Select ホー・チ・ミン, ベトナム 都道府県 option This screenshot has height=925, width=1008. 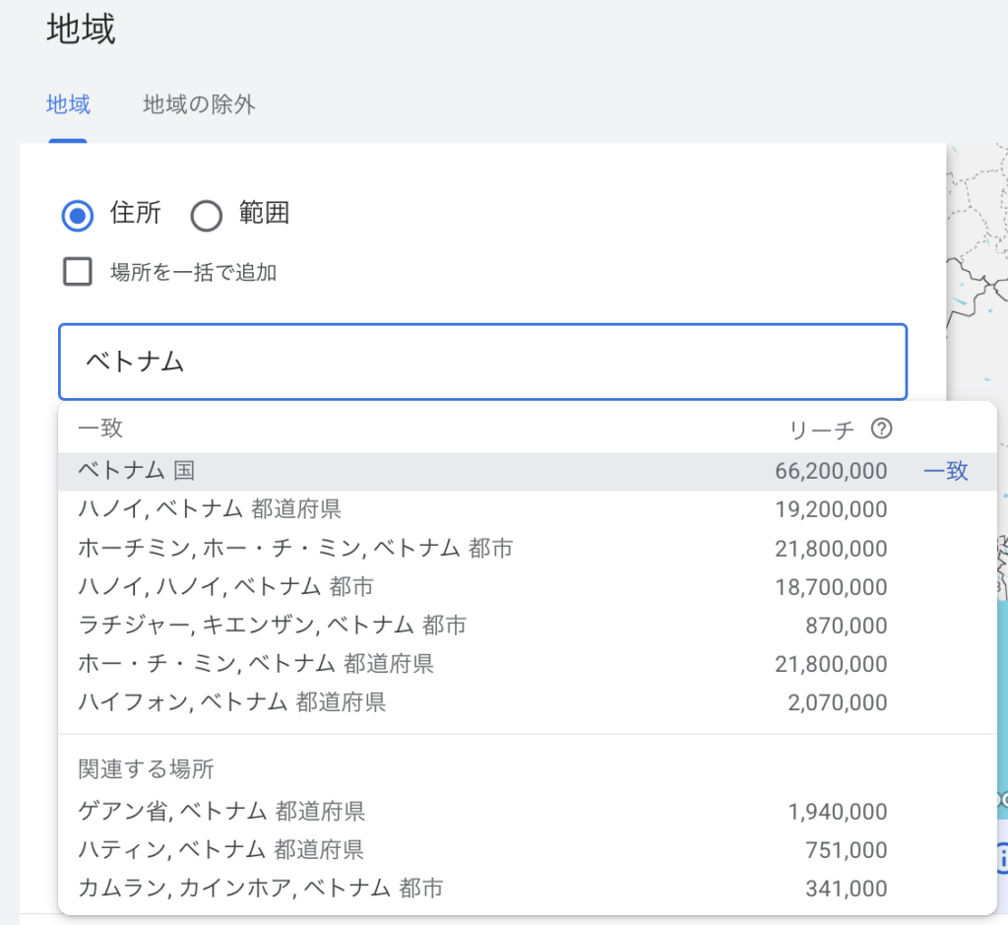(256, 664)
